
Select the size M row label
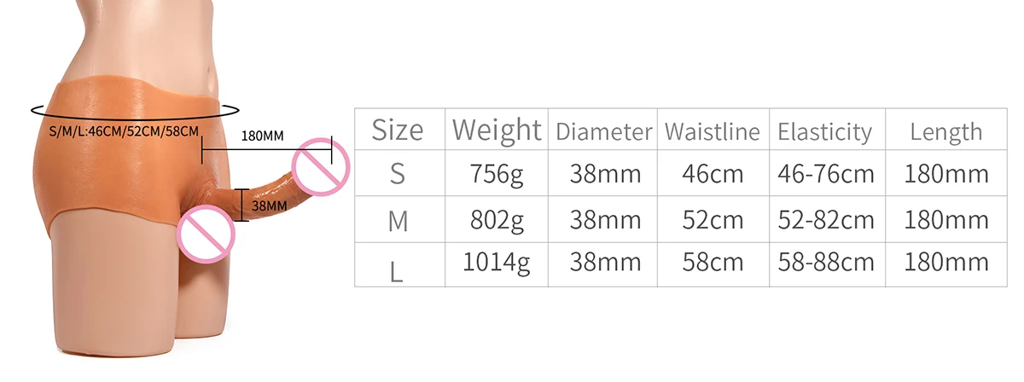(x=398, y=221)
